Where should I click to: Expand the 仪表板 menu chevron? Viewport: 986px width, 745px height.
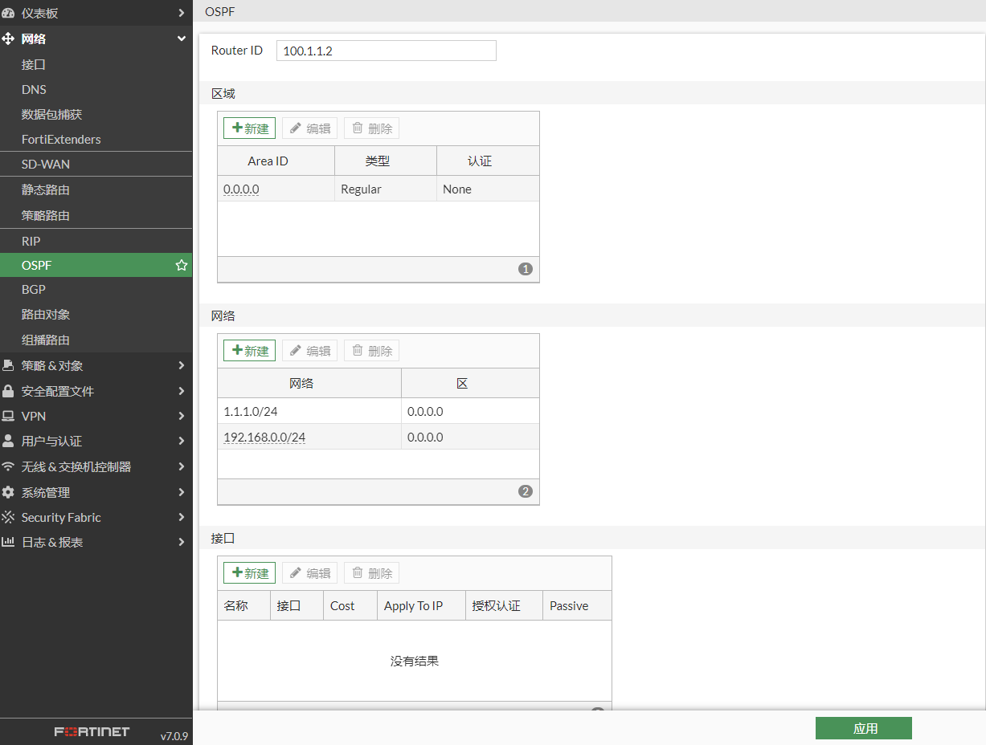point(182,13)
